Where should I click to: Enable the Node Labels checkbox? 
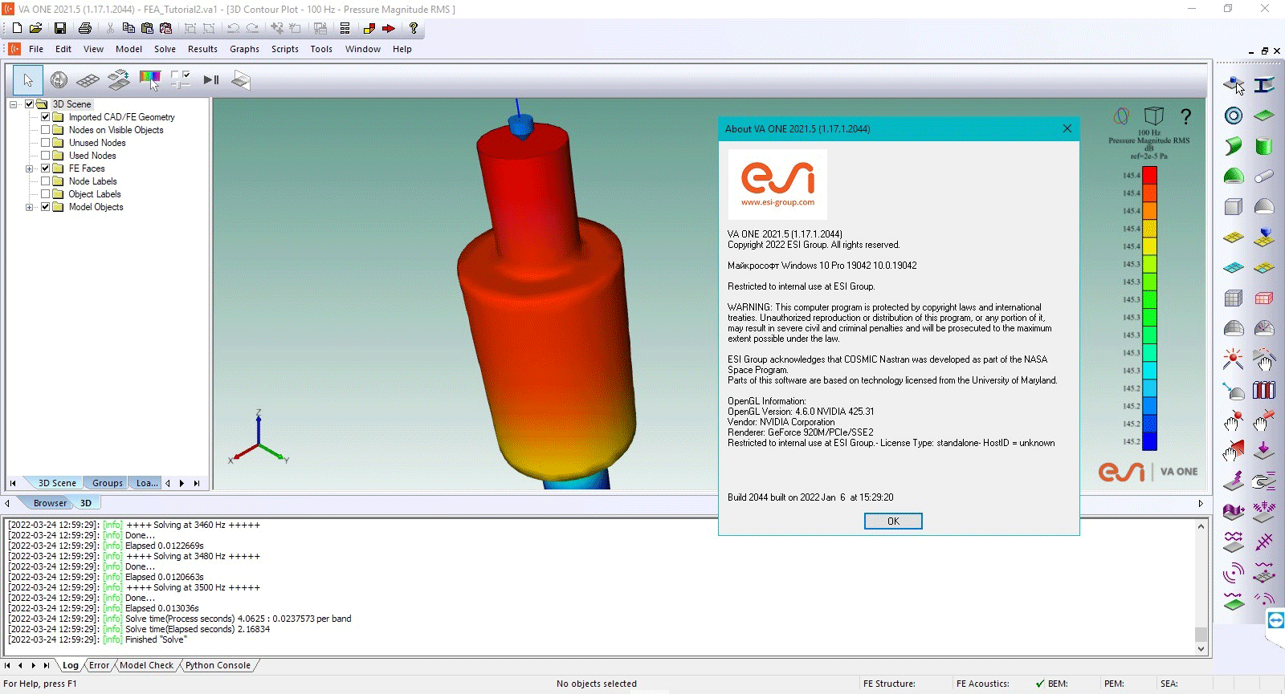coord(46,181)
